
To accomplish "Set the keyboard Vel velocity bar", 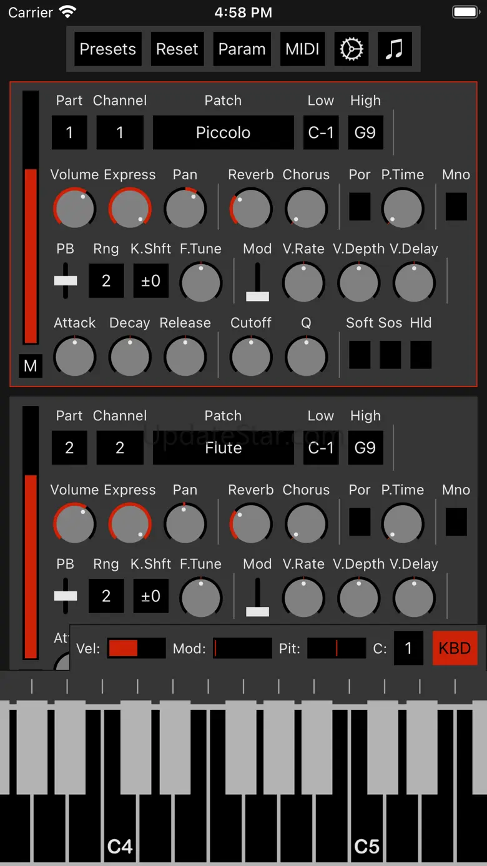I will (137, 648).
